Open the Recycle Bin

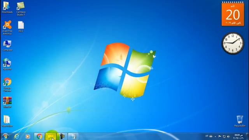tap(240, 121)
